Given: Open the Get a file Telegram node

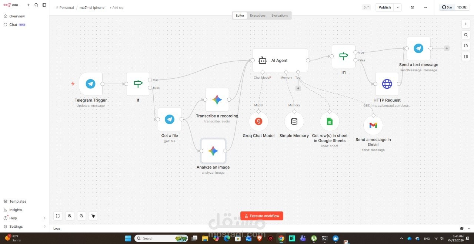Looking at the screenshot, I should coord(170,119).
